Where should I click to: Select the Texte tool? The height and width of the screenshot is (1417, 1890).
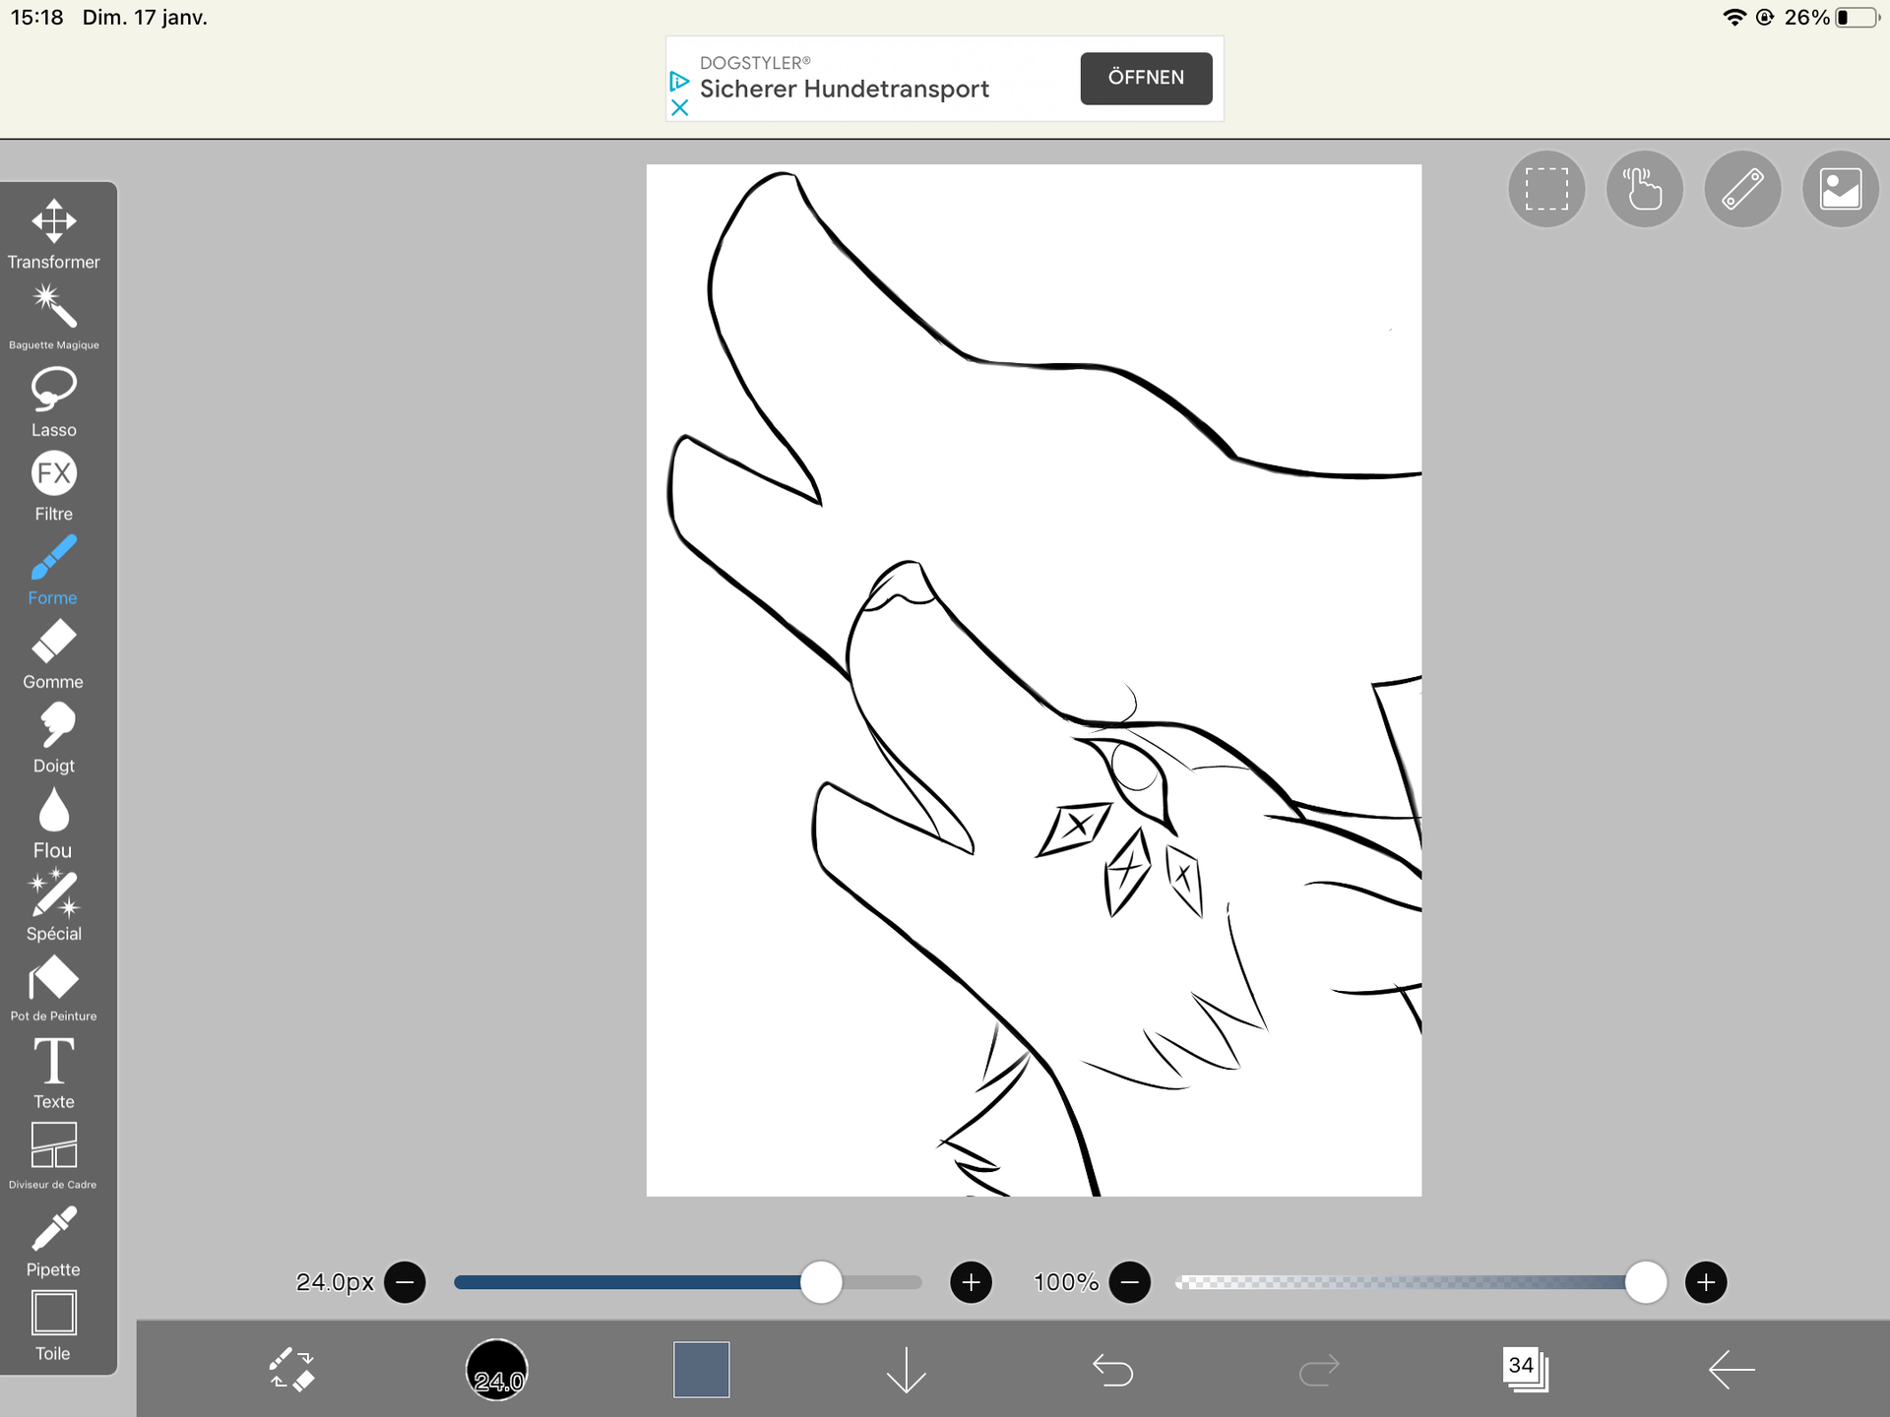[x=53, y=1074]
